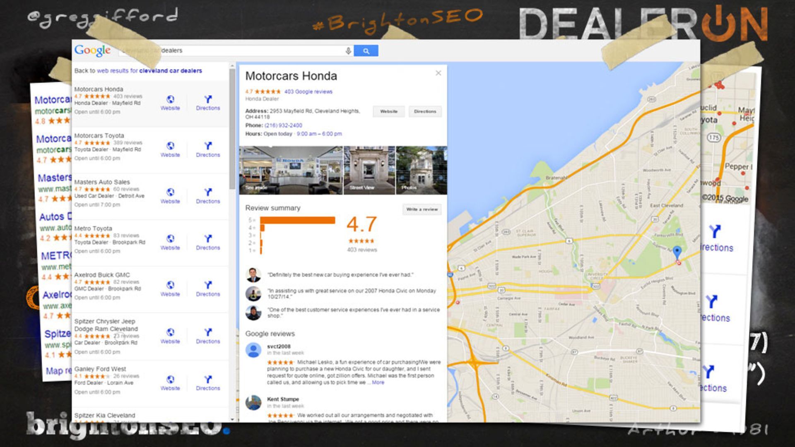795x447 pixels.
Task: Click the microphone voice search icon
Action: tap(348, 50)
